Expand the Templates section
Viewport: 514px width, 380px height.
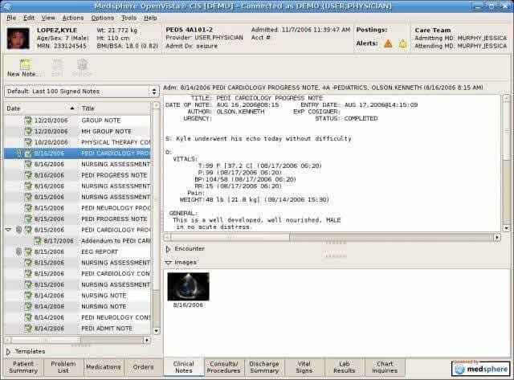pos(9,351)
